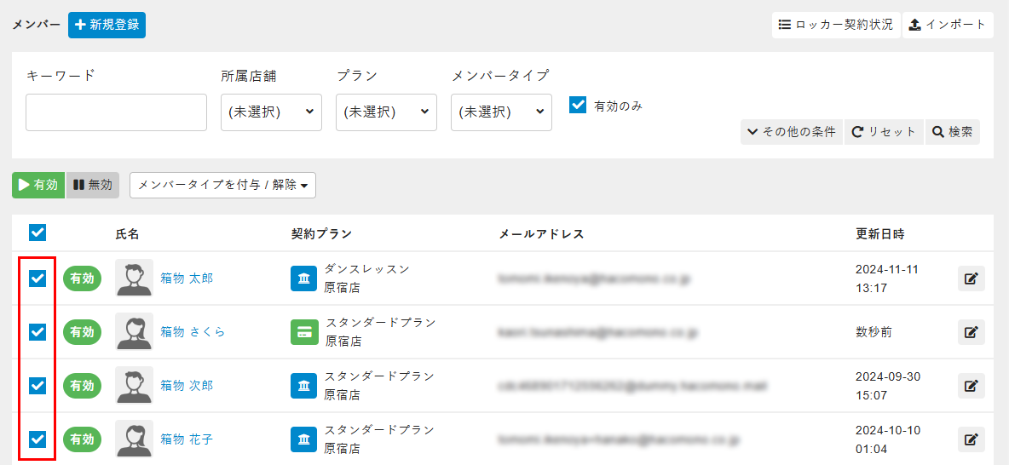Open edit icon for 箱物 次郎
The image size is (1009, 465).
[971, 386]
